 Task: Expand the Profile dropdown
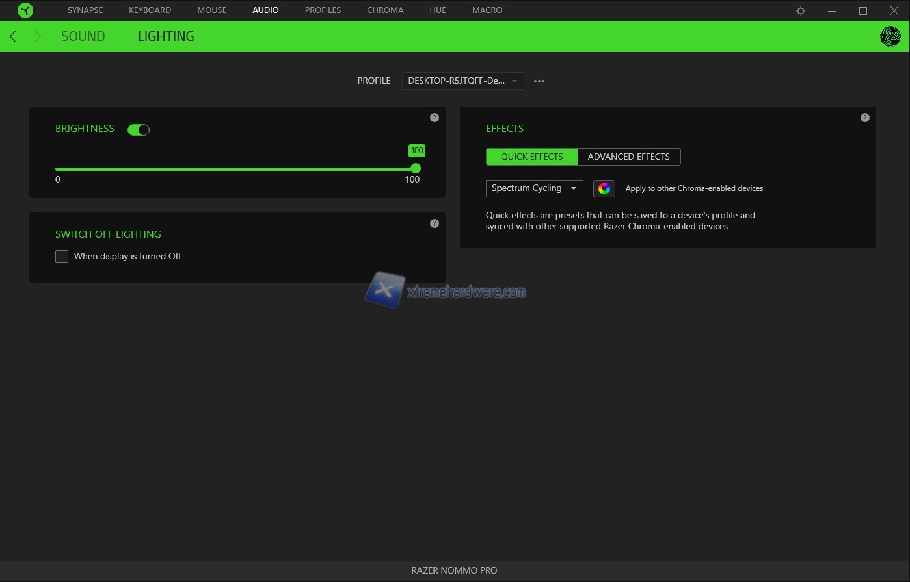pos(462,81)
